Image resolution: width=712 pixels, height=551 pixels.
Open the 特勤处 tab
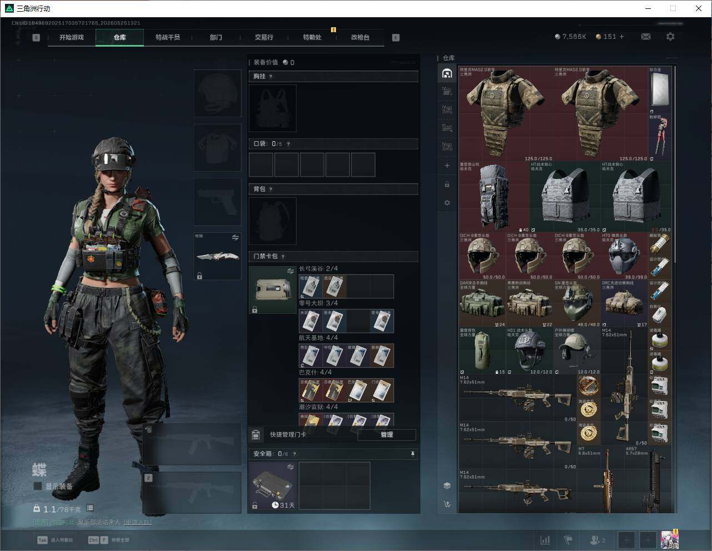tap(312, 37)
